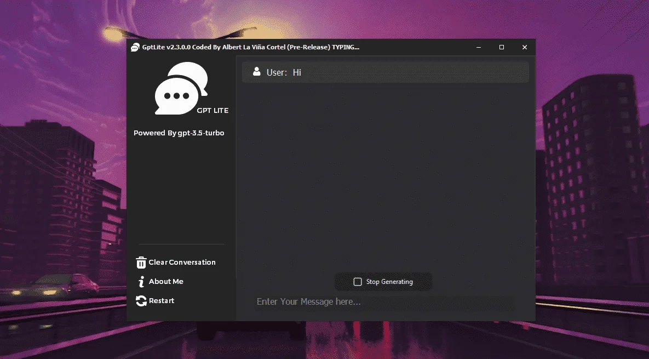Click the small app icon in title bar
Image resolution: width=649 pixels, height=359 pixels.
[x=135, y=47]
